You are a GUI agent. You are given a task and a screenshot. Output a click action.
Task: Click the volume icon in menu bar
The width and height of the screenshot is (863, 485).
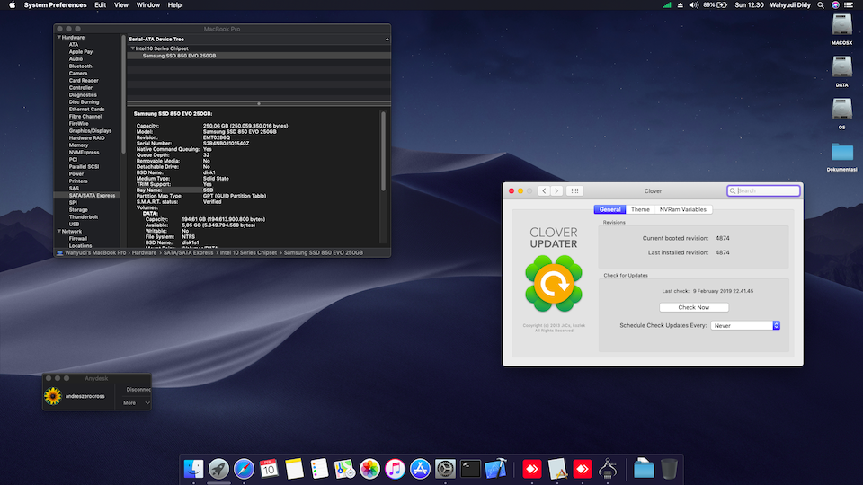[693, 5]
